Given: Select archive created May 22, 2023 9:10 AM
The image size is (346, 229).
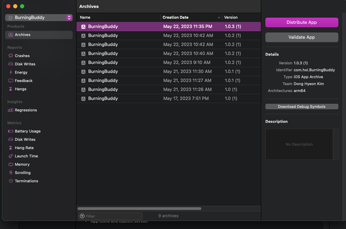Looking at the screenshot, I should click(x=169, y=62).
